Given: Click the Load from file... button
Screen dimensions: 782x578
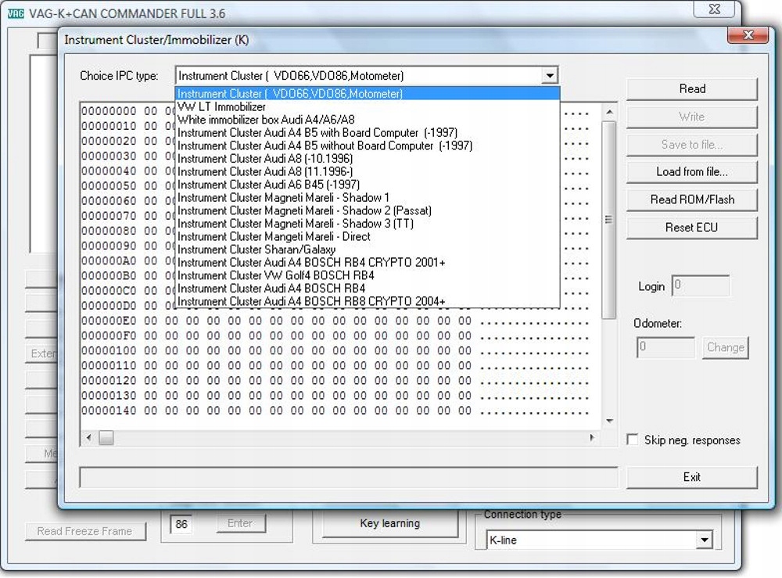Looking at the screenshot, I should [692, 172].
